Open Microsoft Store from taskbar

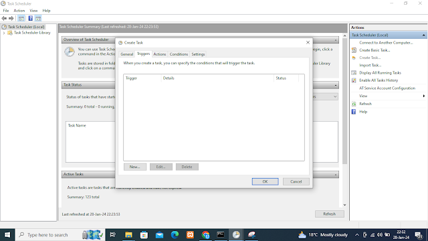click(x=144, y=235)
